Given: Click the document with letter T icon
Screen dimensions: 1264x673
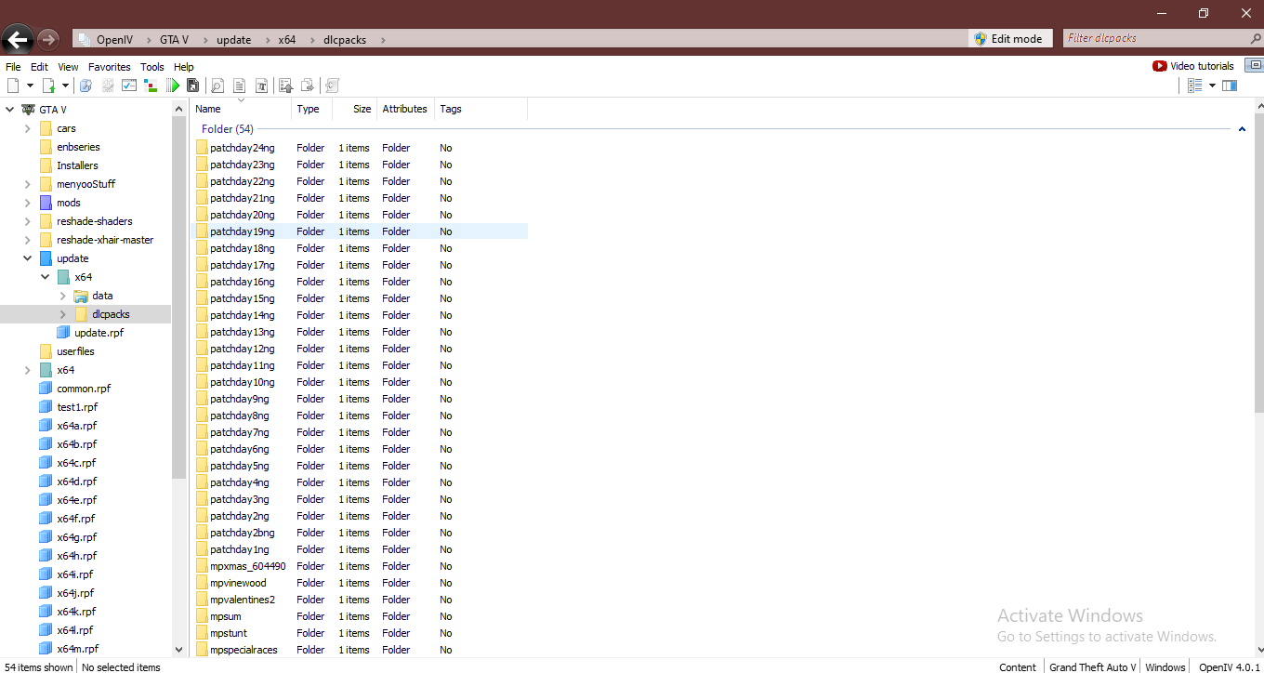Looking at the screenshot, I should point(261,86).
